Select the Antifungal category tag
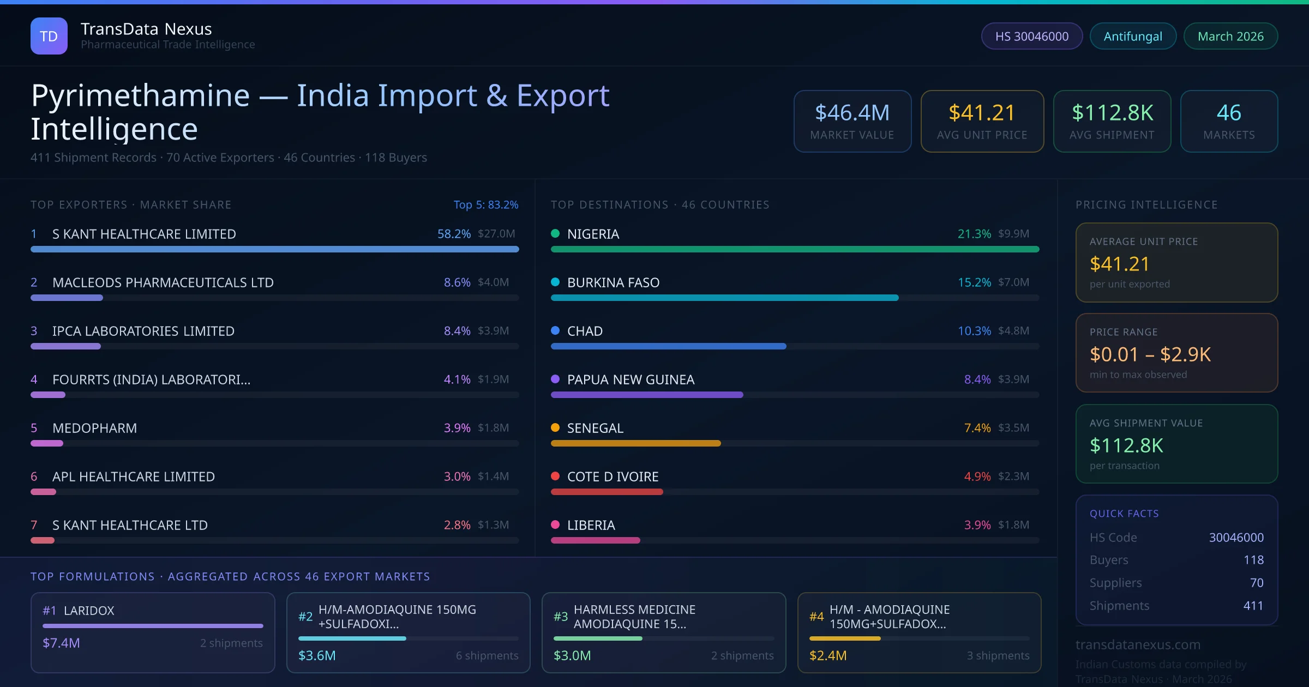The image size is (1309, 687). click(1132, 36)
